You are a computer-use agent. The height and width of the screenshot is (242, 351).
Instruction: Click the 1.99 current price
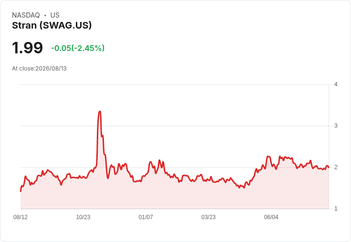tap(27, 48)
